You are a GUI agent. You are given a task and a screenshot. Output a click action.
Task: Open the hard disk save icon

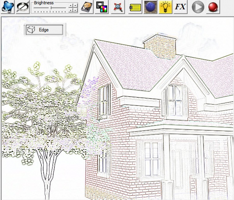(87, 7)
